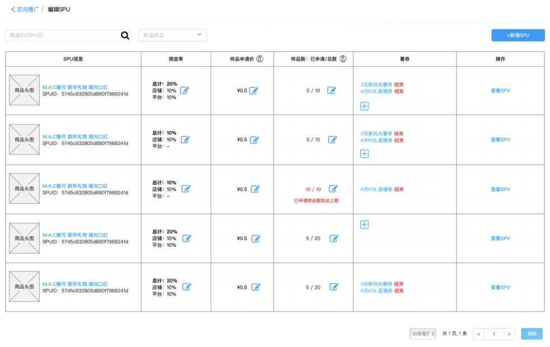Edit sample price in the 10 / 10 row
550x347 pixels.
click(255, 189)
